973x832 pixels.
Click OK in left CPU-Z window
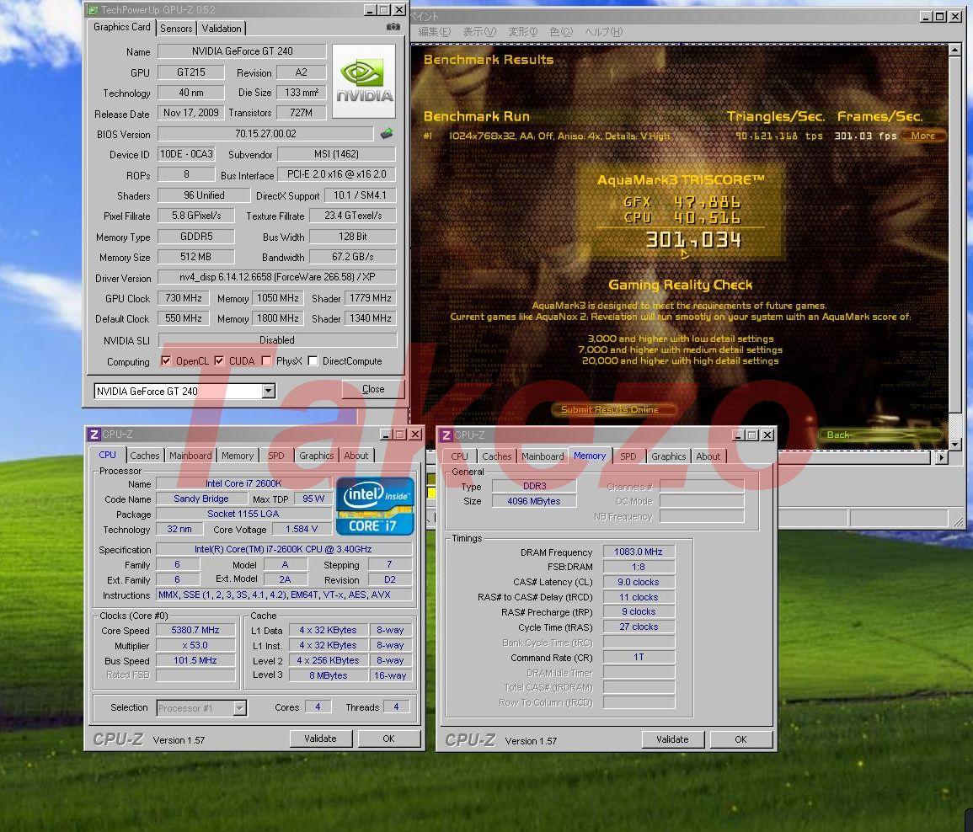(x=388, y=739)
